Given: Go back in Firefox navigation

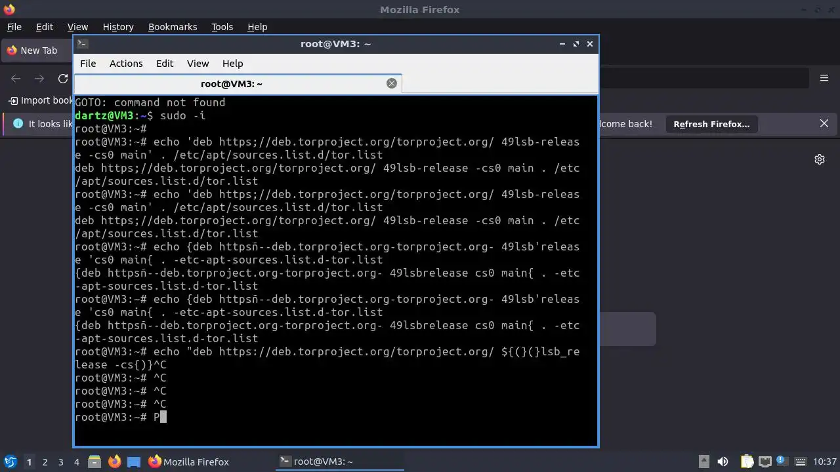Looking at the screenshot, I should (x=16, y=78).
